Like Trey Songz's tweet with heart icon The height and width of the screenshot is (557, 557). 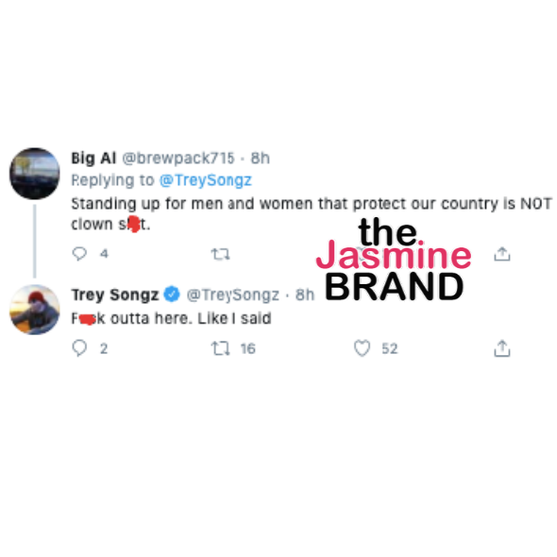click(362, 348)
